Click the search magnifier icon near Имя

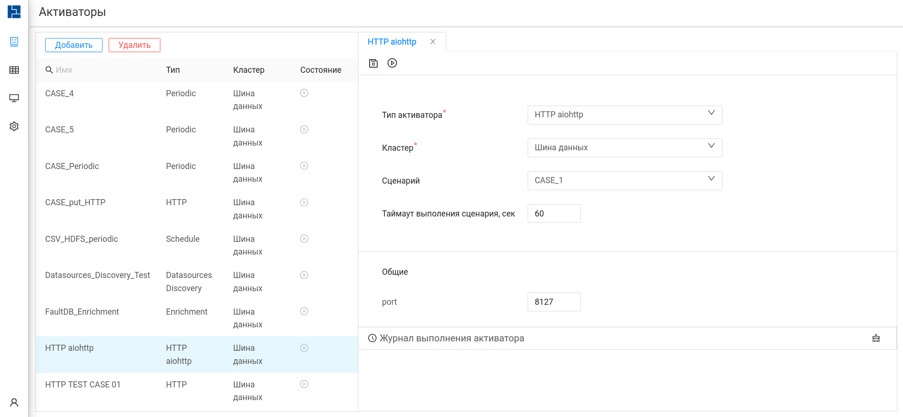coord(49,70)
